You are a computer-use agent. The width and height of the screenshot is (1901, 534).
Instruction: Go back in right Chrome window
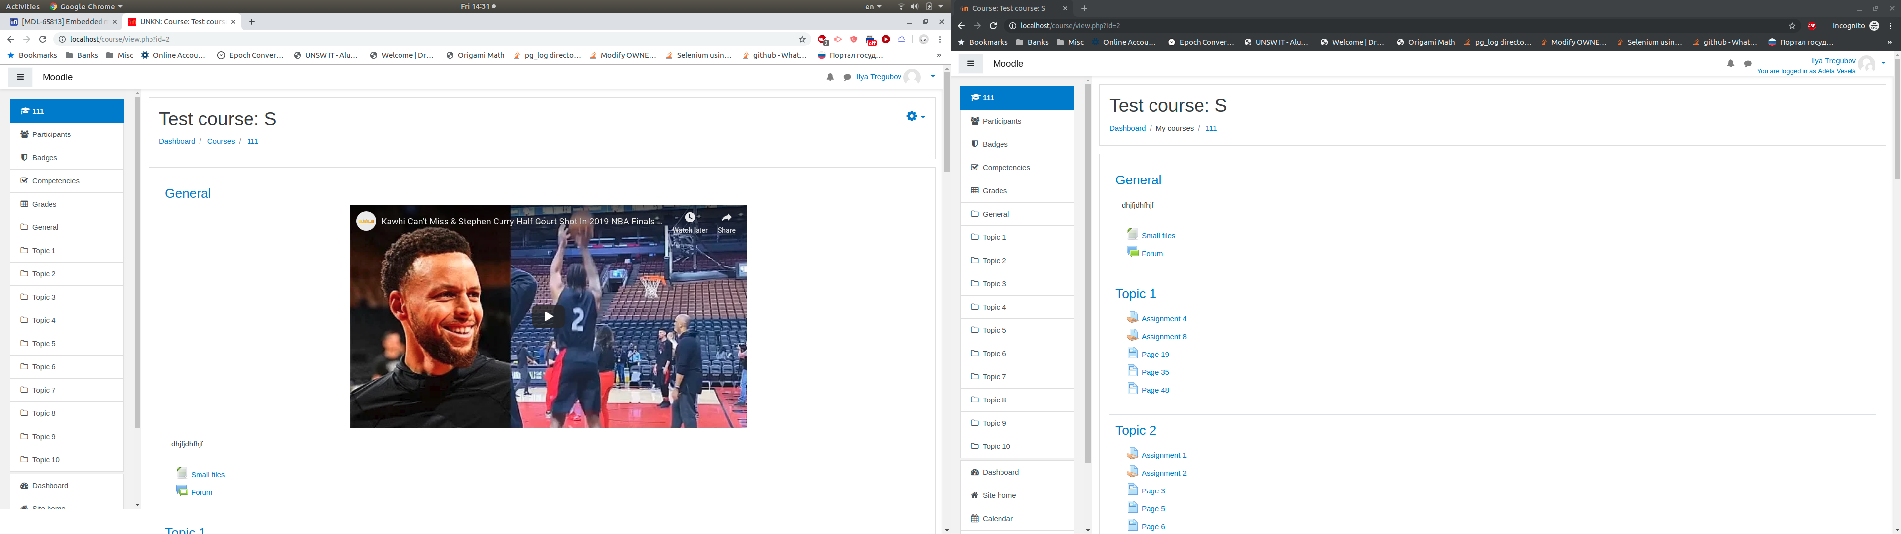961,26
